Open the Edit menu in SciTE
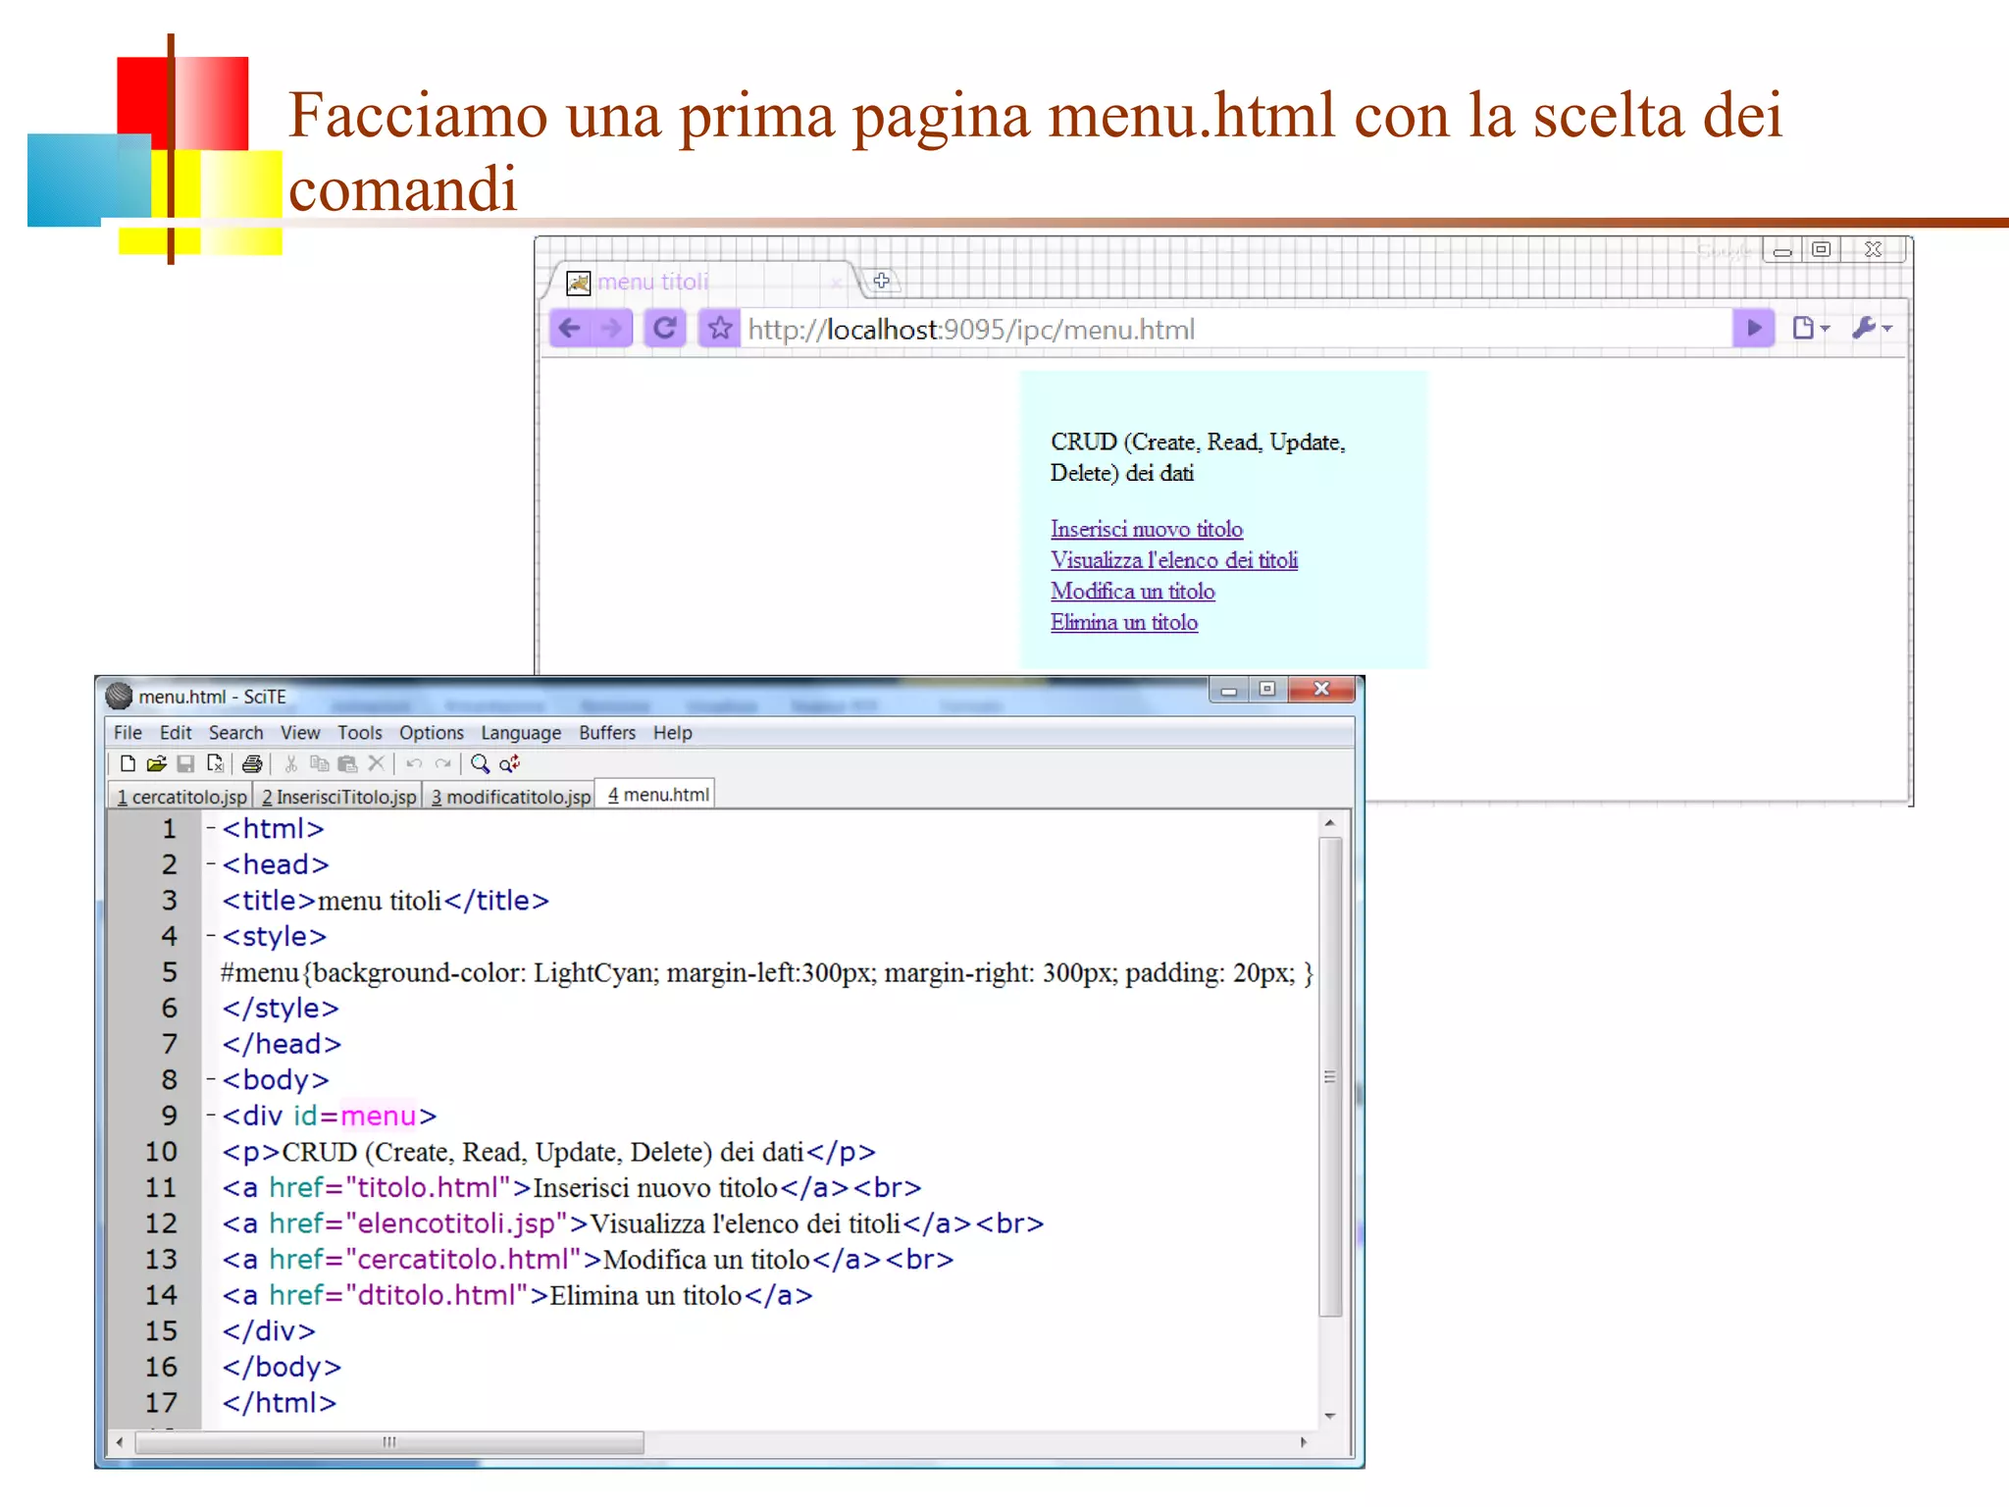This screenshot has width=2009, height=1507. pyautogui.click(x=176, y=733)
